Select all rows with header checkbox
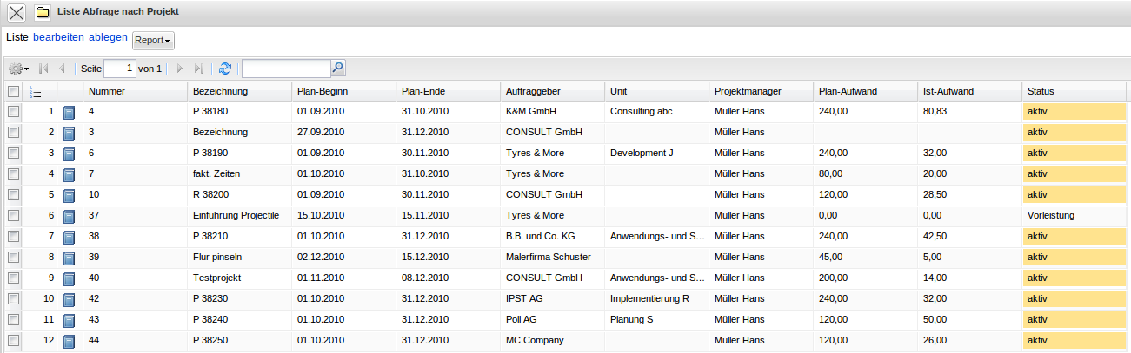The width and height of the screenshot is (1131, 353). click(13, 92)
